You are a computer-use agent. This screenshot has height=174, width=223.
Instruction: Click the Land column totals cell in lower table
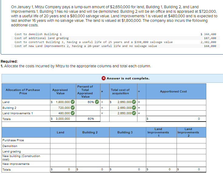tap(63, 169)
